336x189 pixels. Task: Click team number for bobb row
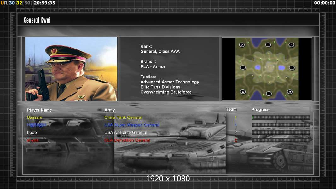click(x=235, y=133)
